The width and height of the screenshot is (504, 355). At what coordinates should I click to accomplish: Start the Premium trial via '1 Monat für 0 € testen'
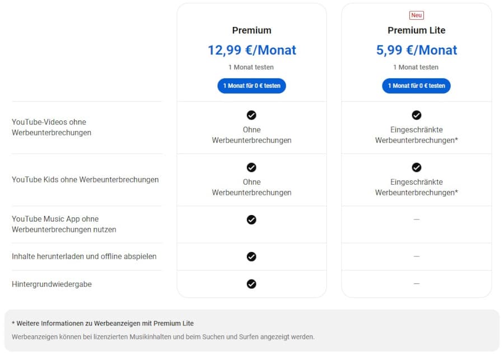251,86
